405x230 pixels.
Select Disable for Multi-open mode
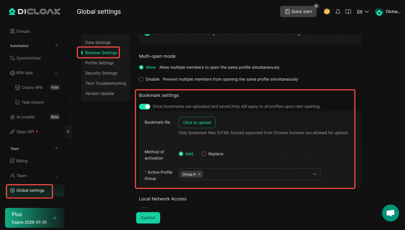[x=141, y=79]
